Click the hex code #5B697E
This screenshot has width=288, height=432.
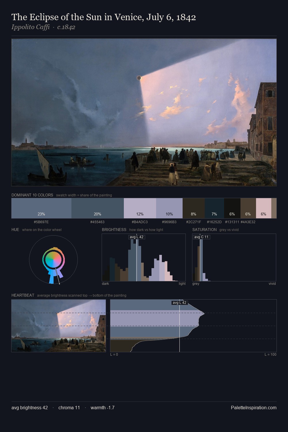pyautogui.click(x=41, y=222)
